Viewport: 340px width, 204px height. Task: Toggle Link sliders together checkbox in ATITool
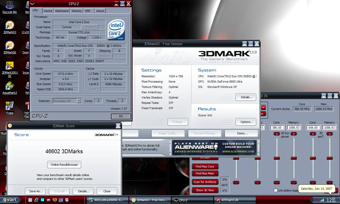coord(275,190)
